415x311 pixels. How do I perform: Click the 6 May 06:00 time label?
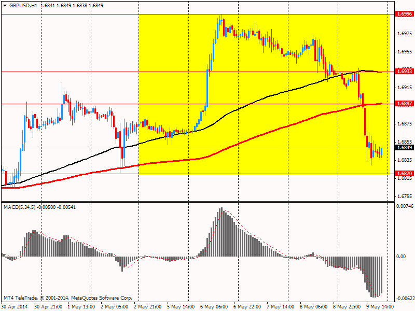click(x=214, y=307)
